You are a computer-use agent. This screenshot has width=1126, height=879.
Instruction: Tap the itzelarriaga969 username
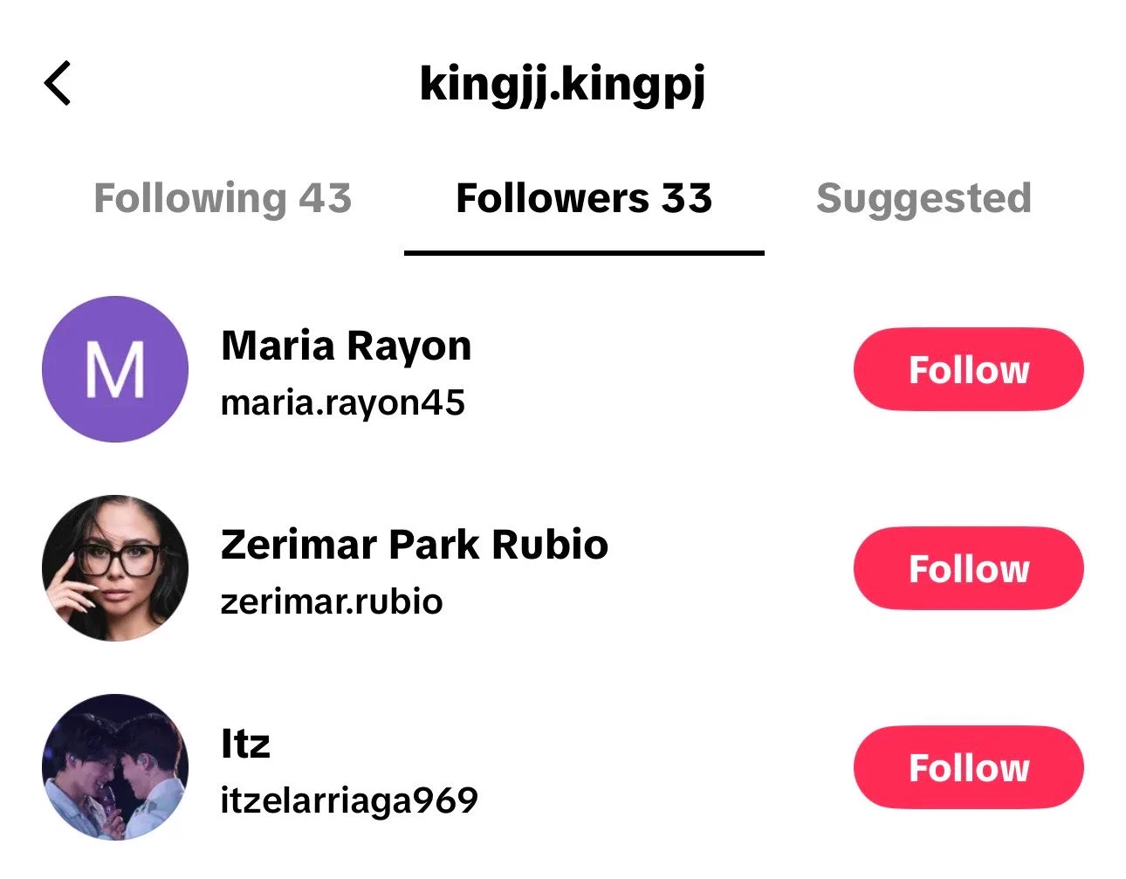click(349, 801)
